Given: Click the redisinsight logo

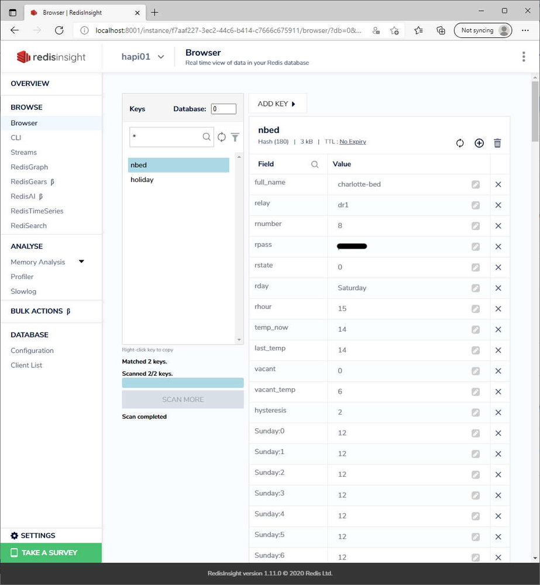Looking at the screenshot, I should pos(51,57).
